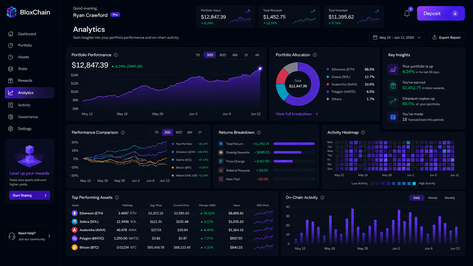The height and width of the screenshot is (266, 473).
Task: Select 7D range in Performance Comparison
Action: tap(156, 132)
